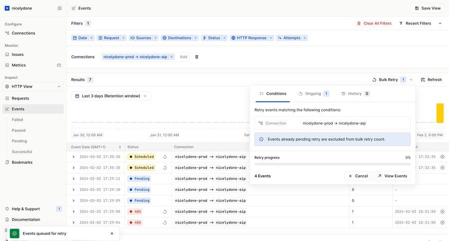Remove nicelydone-prod connection filter chip
Image resolution: width=449 pixels, height=241 pixels.
tap(172, 57)
